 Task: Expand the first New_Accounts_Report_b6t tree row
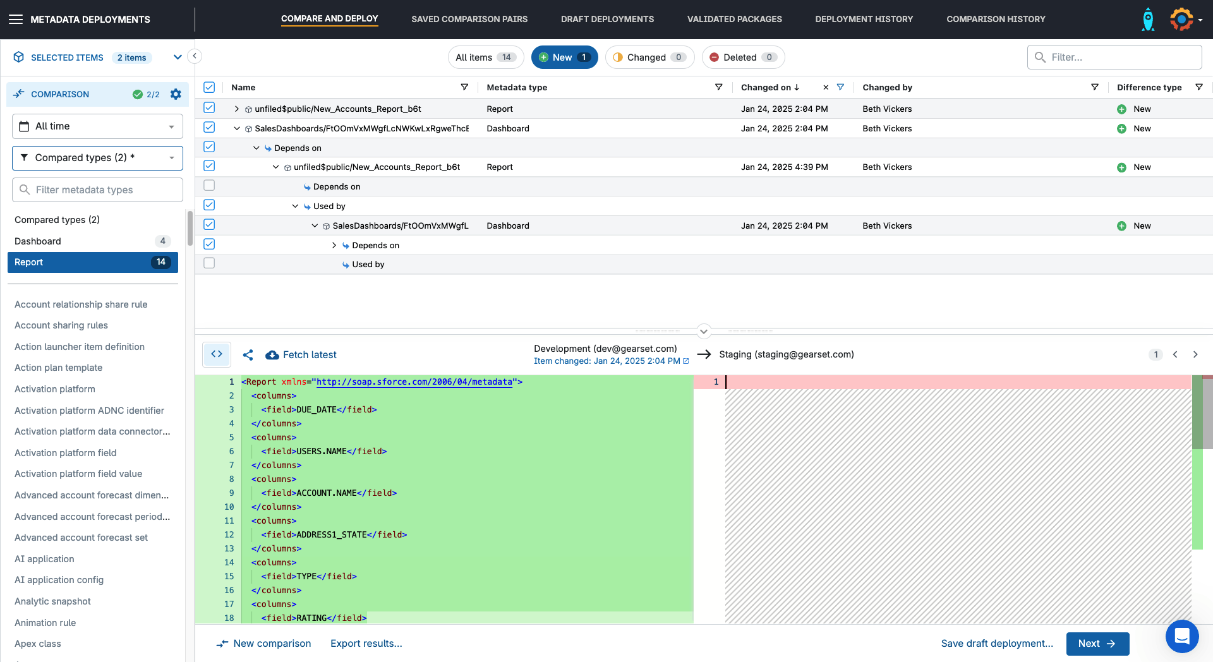237,109
